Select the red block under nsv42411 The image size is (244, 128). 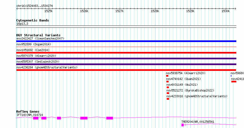click(234, 82)
